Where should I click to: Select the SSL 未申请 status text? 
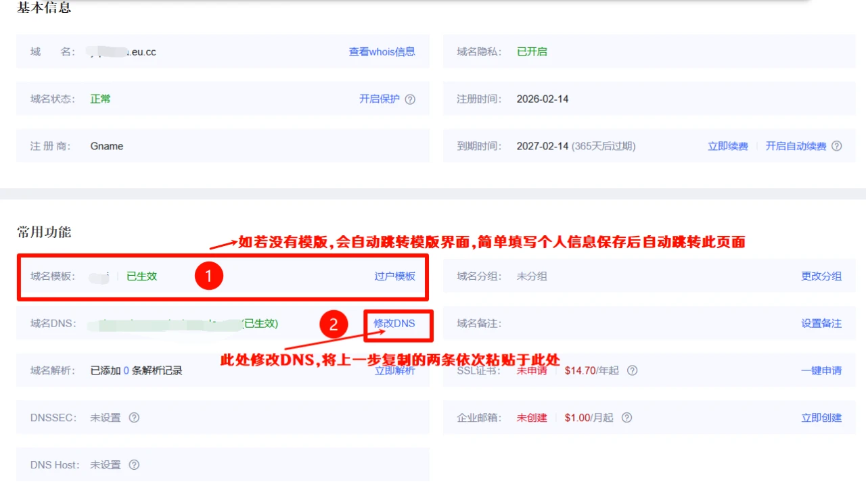coord(532,370)
